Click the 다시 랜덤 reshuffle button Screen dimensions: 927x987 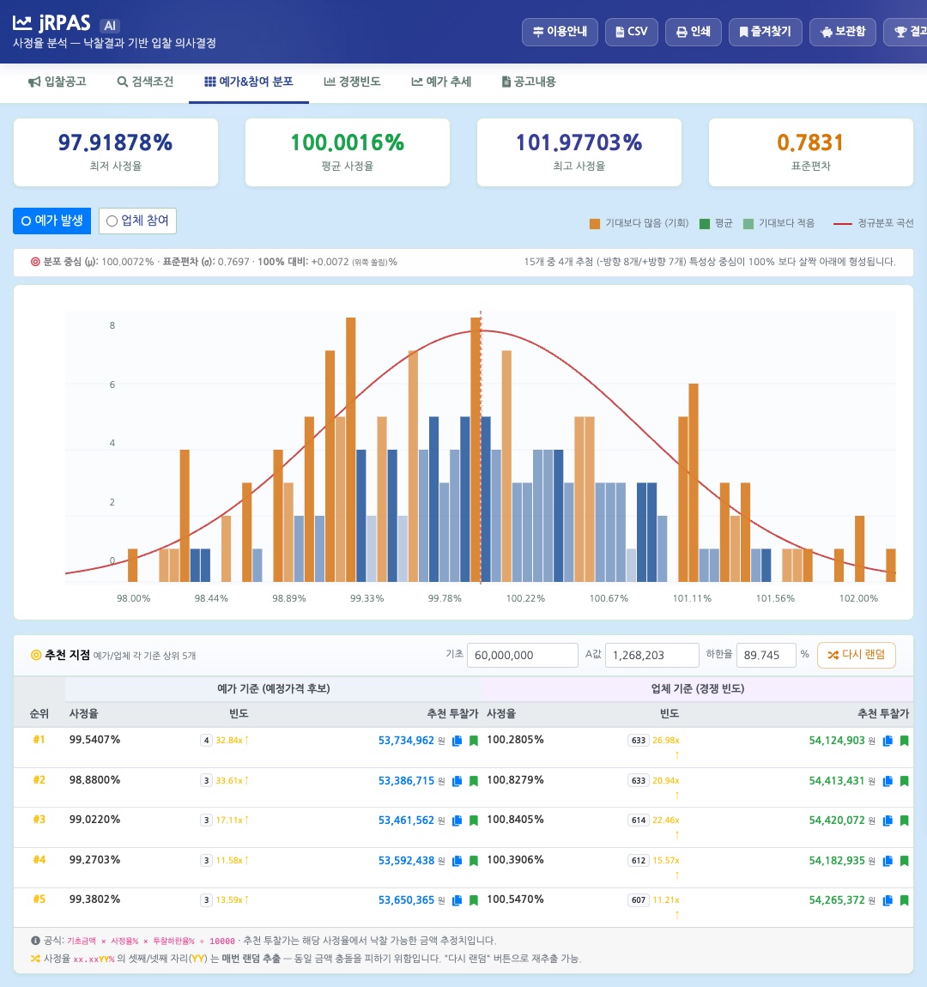[x=856, y=655]
